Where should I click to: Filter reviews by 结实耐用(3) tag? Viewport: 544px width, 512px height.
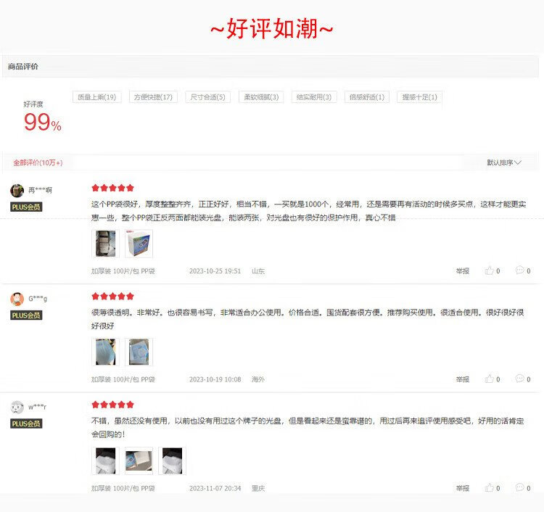tap(314, 97)
